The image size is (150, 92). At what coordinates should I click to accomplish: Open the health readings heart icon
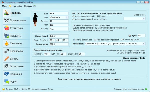[6, 74]
